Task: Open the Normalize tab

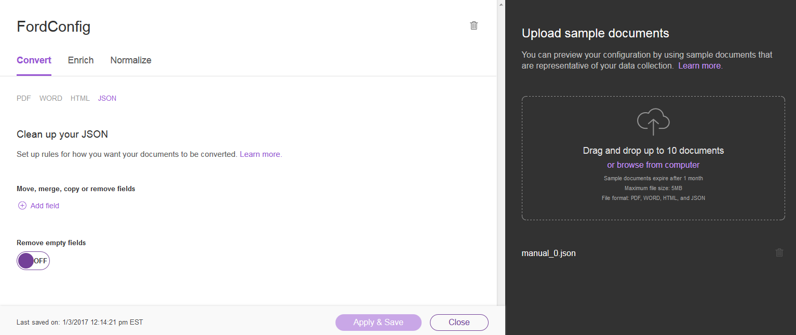Action: [131, 60]
